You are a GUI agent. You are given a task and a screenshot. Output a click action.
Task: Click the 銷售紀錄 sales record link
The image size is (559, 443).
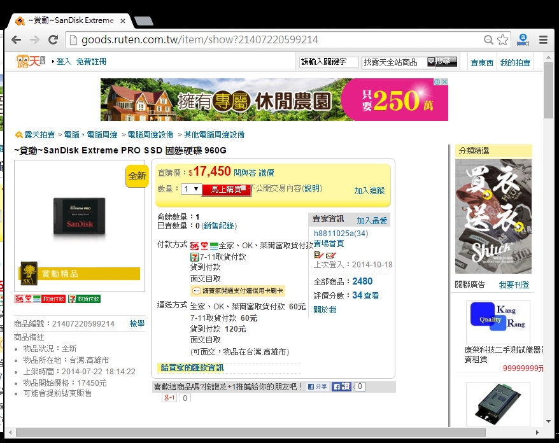tap(219, 225)
